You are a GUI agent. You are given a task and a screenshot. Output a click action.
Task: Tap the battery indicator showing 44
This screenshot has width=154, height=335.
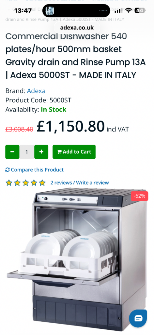point(140,10)
